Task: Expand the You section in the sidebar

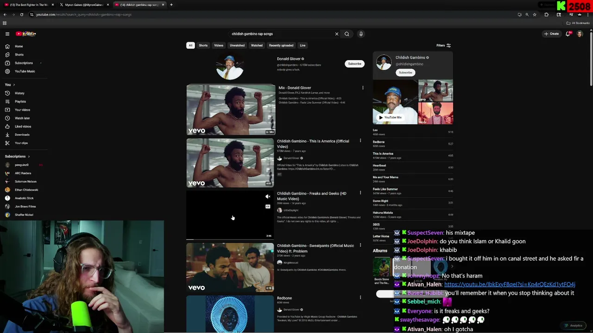Action: click(x=10, y=85)
